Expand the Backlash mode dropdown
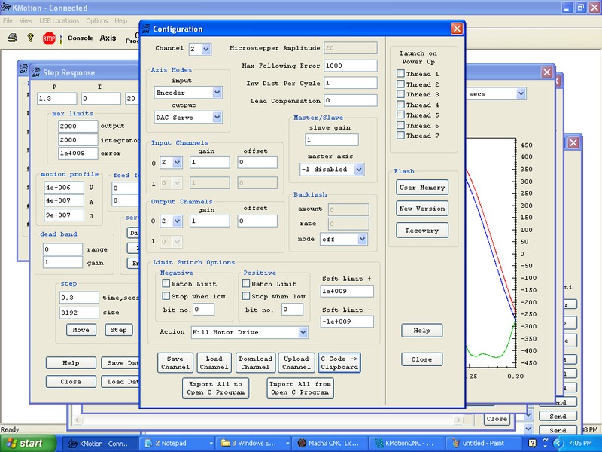602x452 pixels. coord(362,239)
